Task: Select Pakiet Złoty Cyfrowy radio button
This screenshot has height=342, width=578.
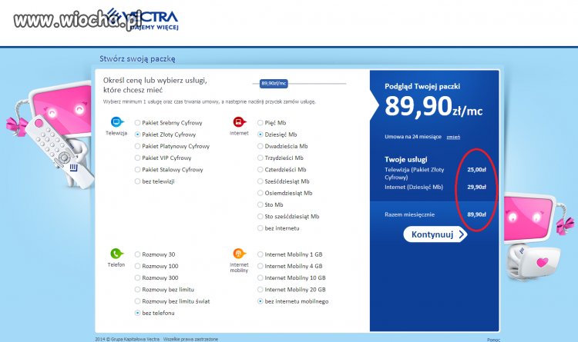Action: 137,134
